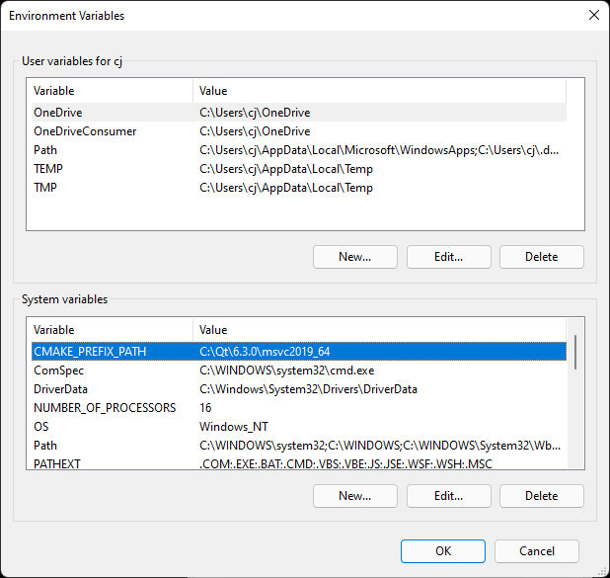Select the user Path variable row
The height and width of the screenshot is (578, 610).
(x=299, y=150)
